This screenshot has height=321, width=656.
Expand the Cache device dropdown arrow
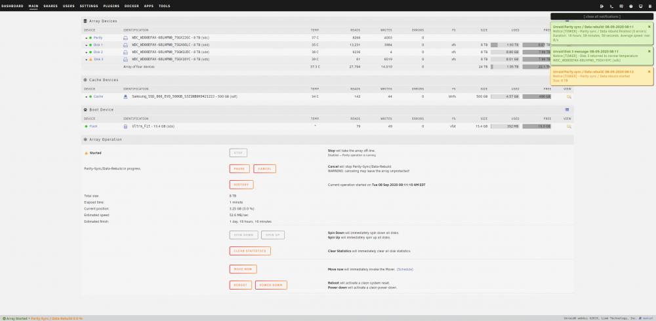(87, 97)
